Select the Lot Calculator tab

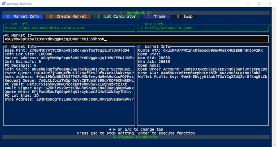click(117, 17)
